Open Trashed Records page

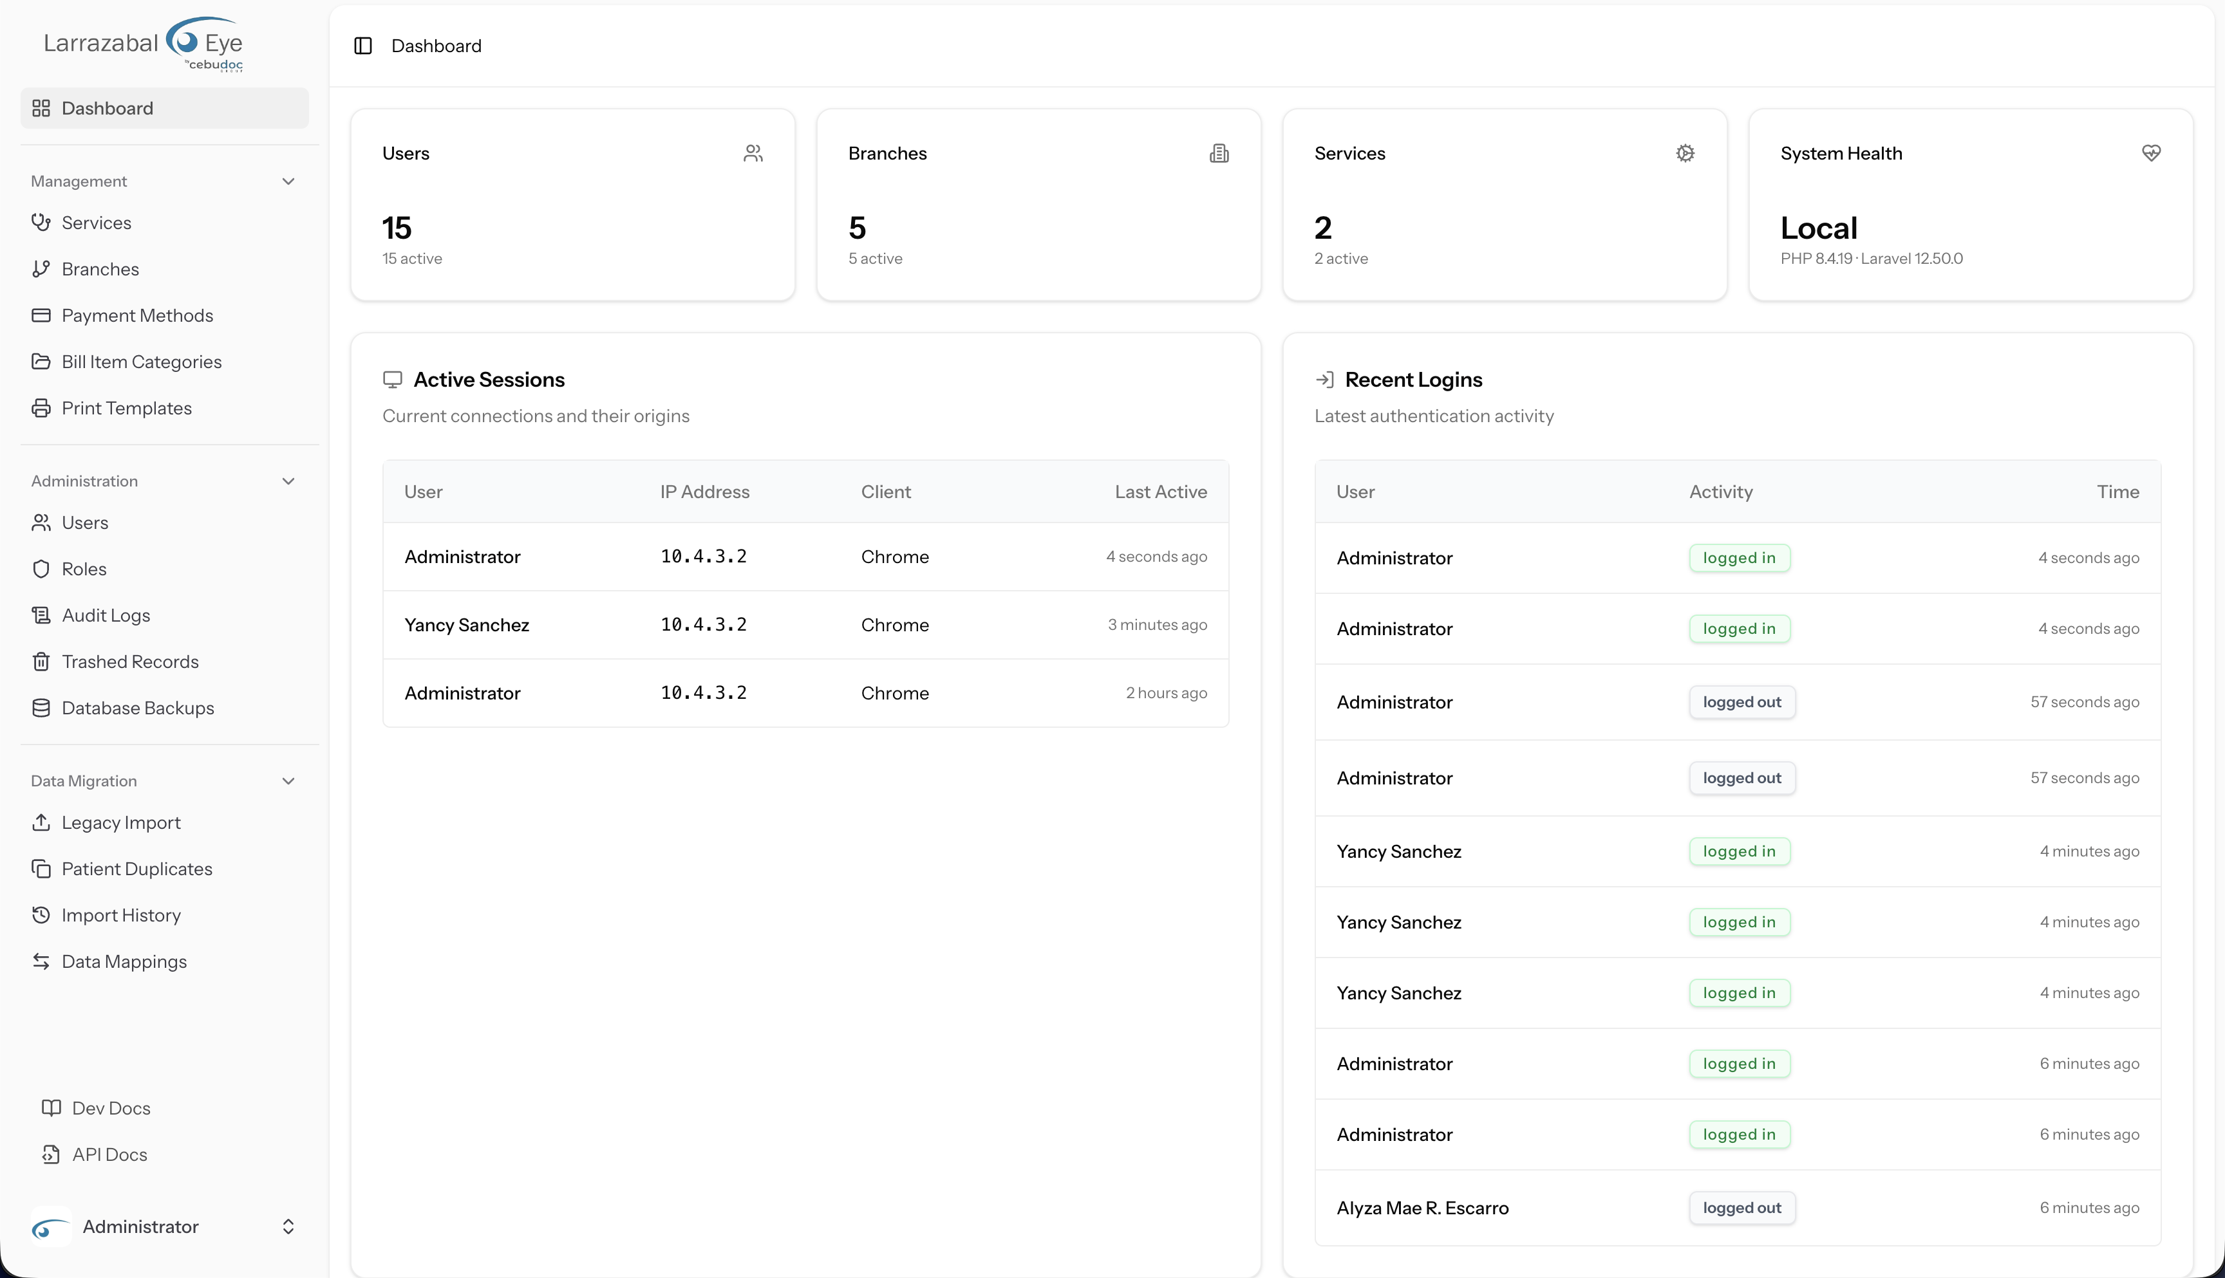click(x=165, y=662)
